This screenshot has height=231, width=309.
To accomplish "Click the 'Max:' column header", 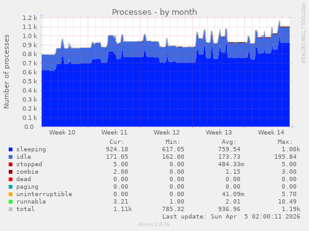I will (285, 142).
